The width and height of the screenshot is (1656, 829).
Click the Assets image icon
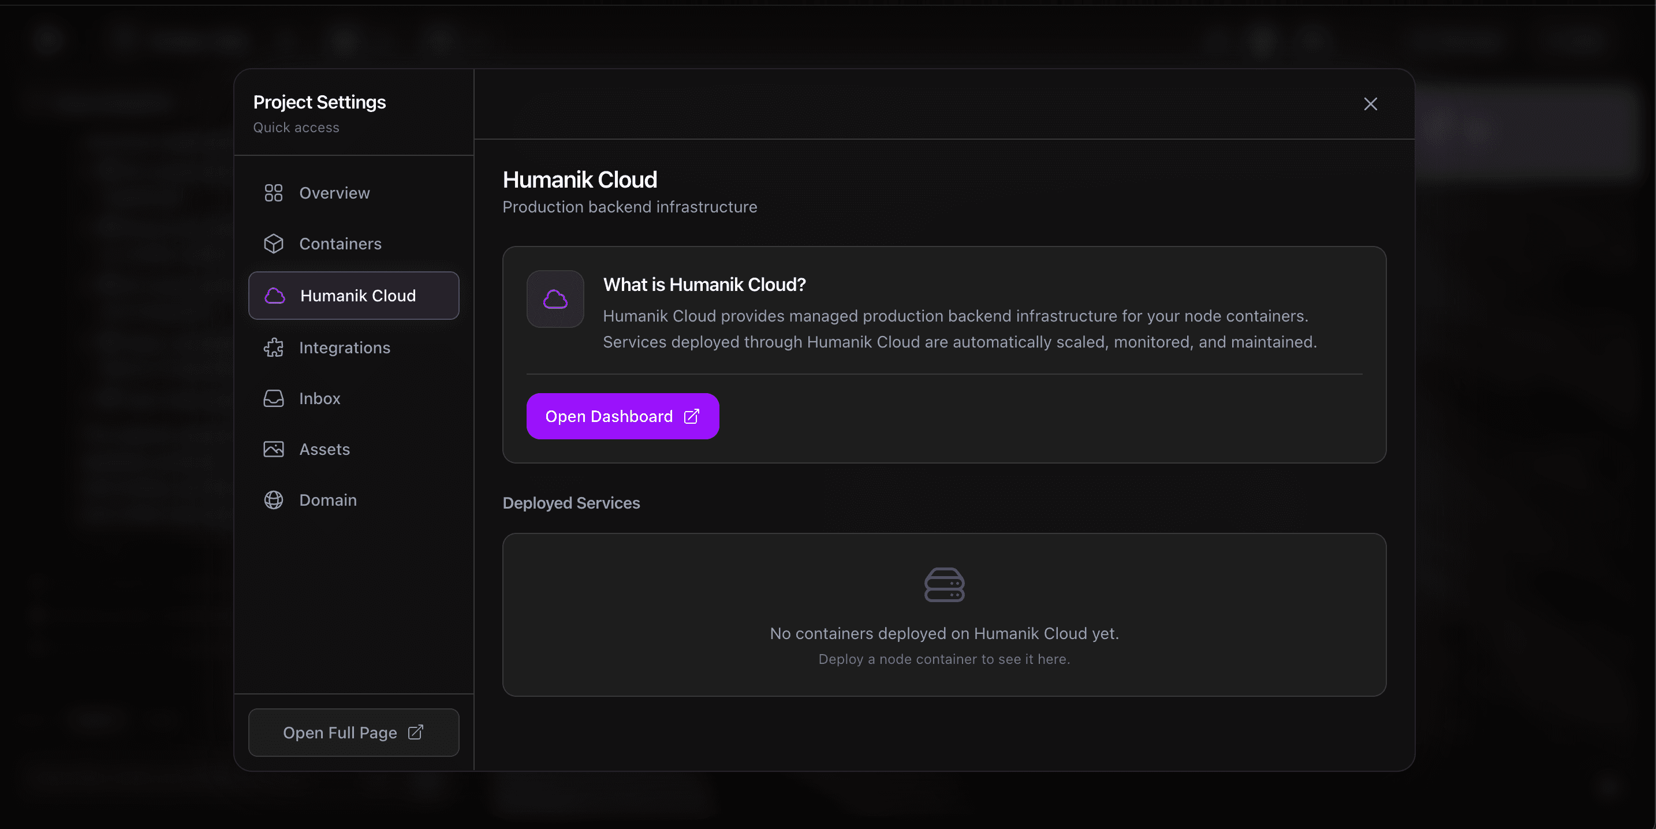pyautogui.click(x=273, y=449)
